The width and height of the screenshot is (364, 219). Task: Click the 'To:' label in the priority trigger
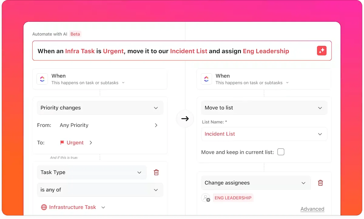[41, 142]
